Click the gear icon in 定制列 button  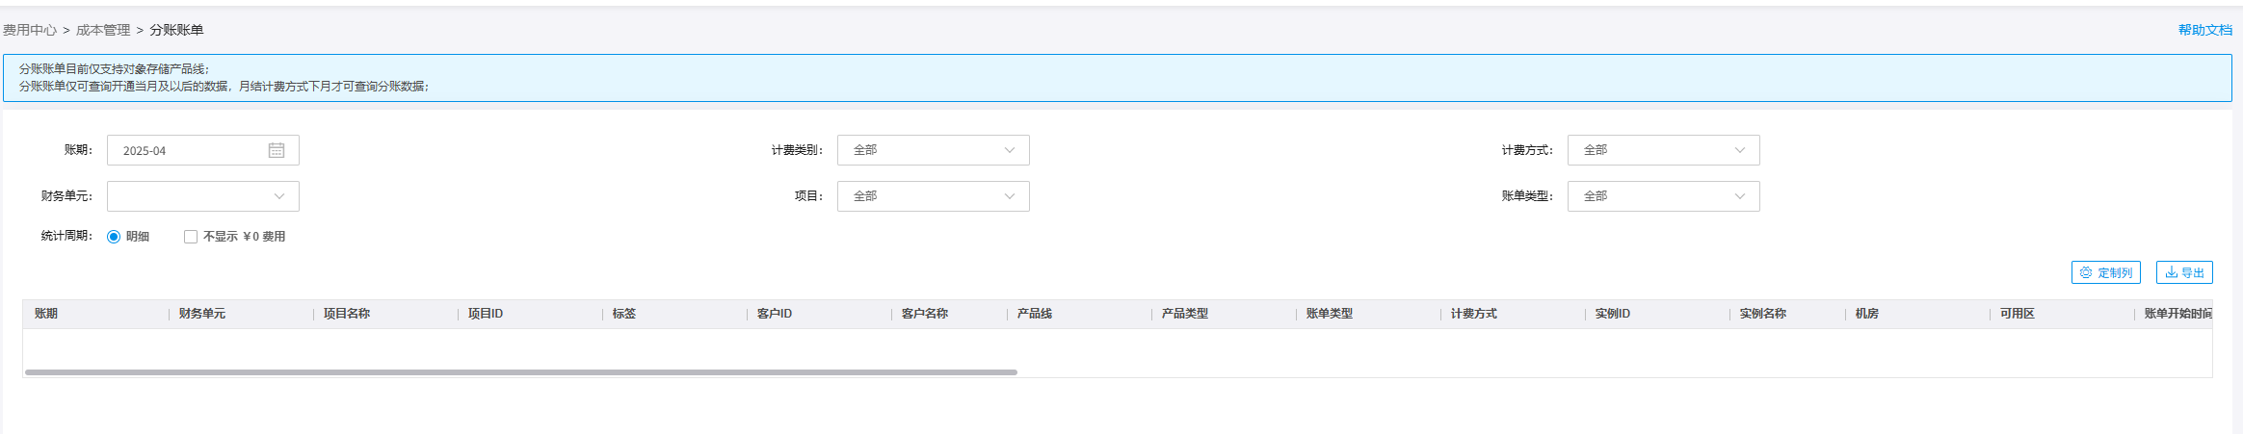[2086, 273]
